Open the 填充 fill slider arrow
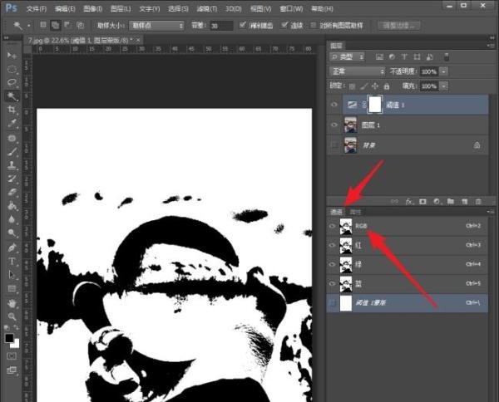The image size is (499, 402). pos(443,86)
